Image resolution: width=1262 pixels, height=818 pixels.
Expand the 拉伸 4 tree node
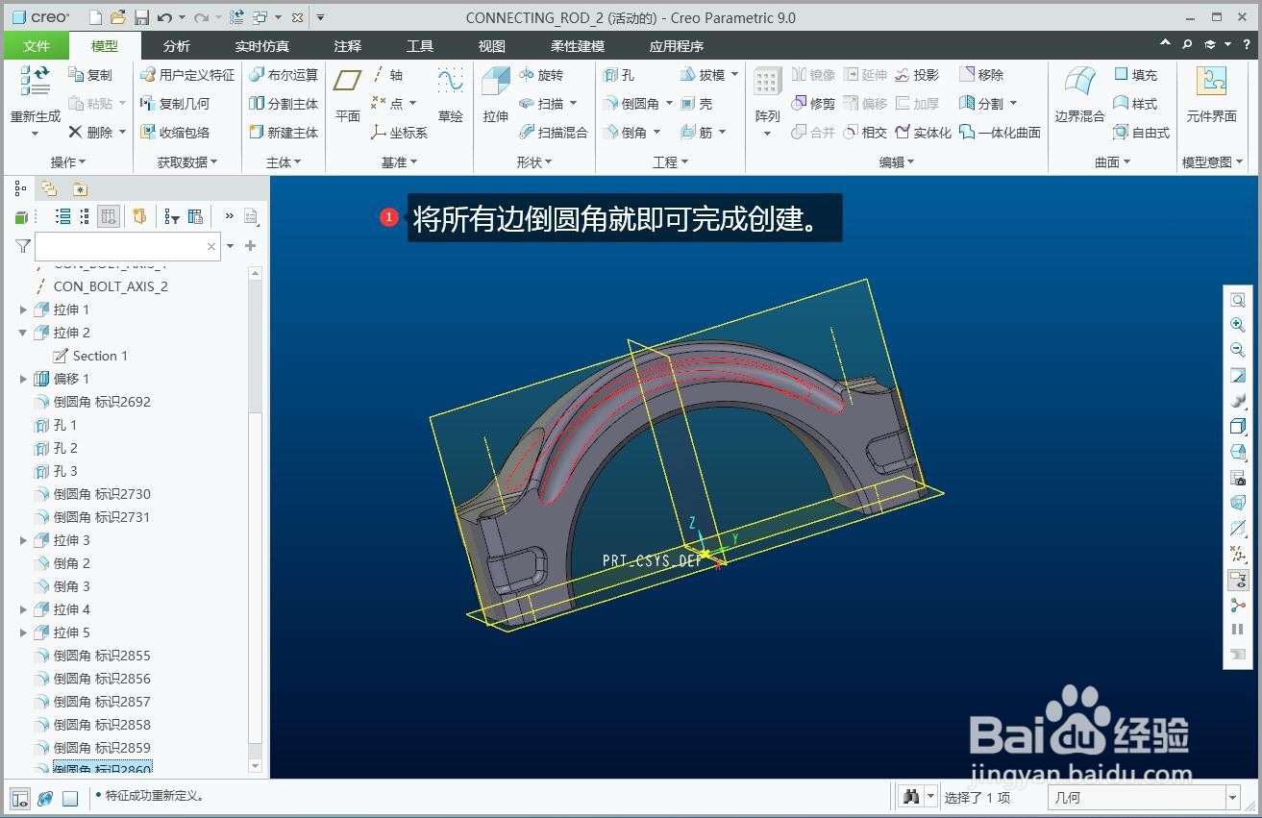pyautogui.click(x=23, y=609)
